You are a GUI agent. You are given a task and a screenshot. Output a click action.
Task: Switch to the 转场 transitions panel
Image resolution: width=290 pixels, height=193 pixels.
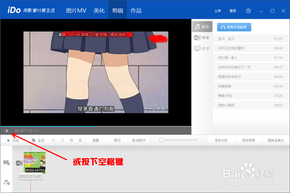tap(202, 37)
